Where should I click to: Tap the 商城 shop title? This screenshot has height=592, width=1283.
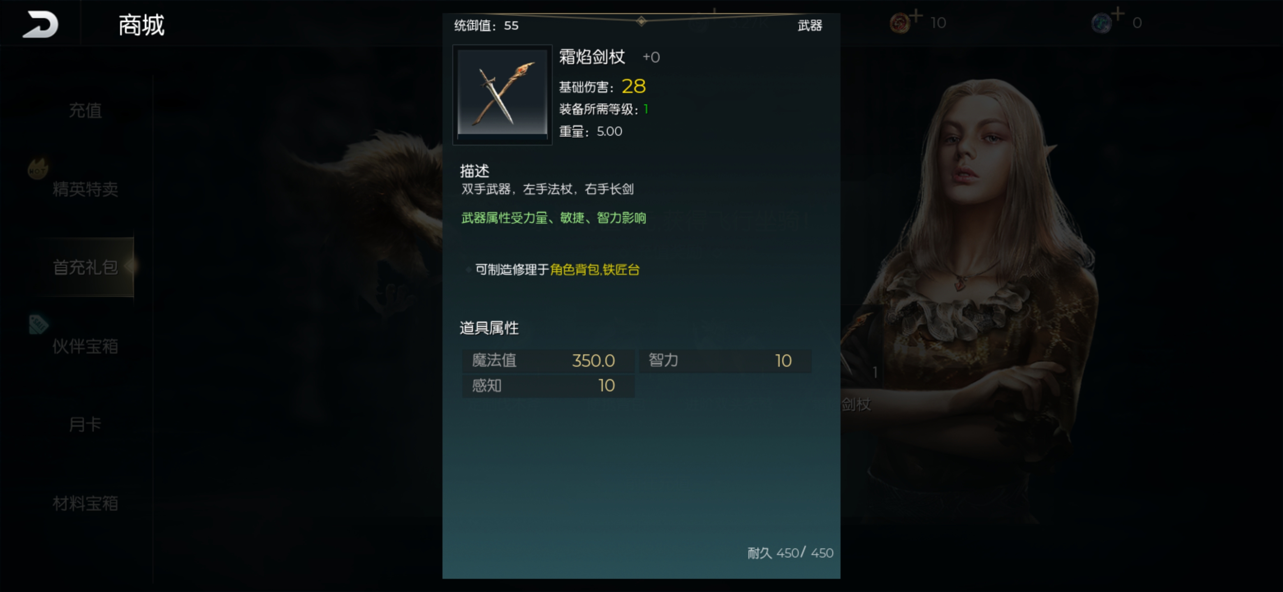point(141,25)
